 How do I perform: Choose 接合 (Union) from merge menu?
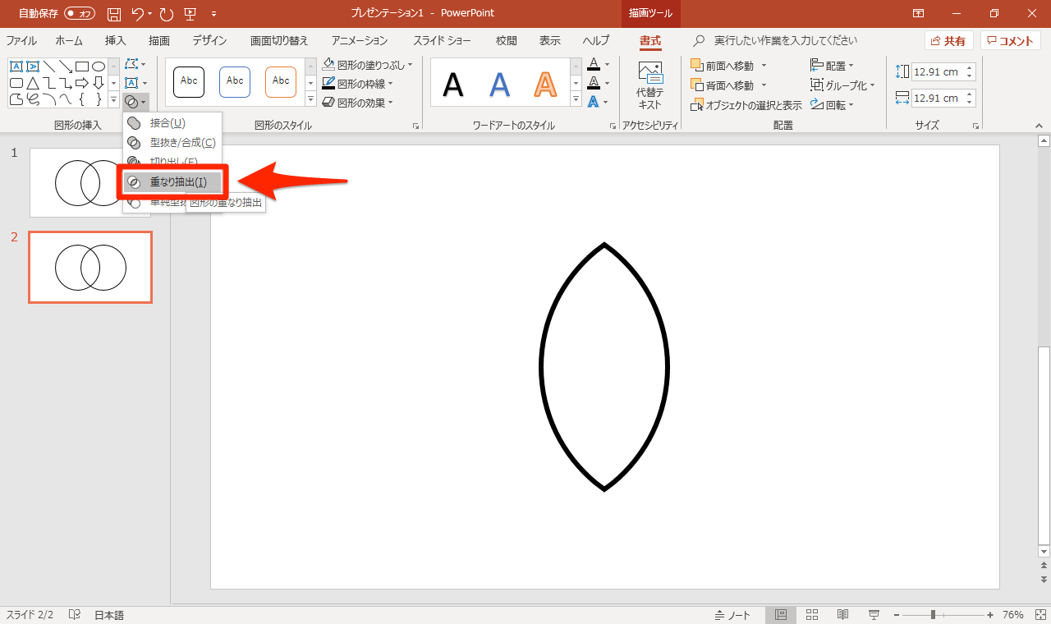(x=172, y=123)
